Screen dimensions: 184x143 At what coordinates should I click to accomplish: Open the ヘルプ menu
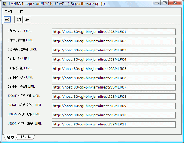[21, 11]
